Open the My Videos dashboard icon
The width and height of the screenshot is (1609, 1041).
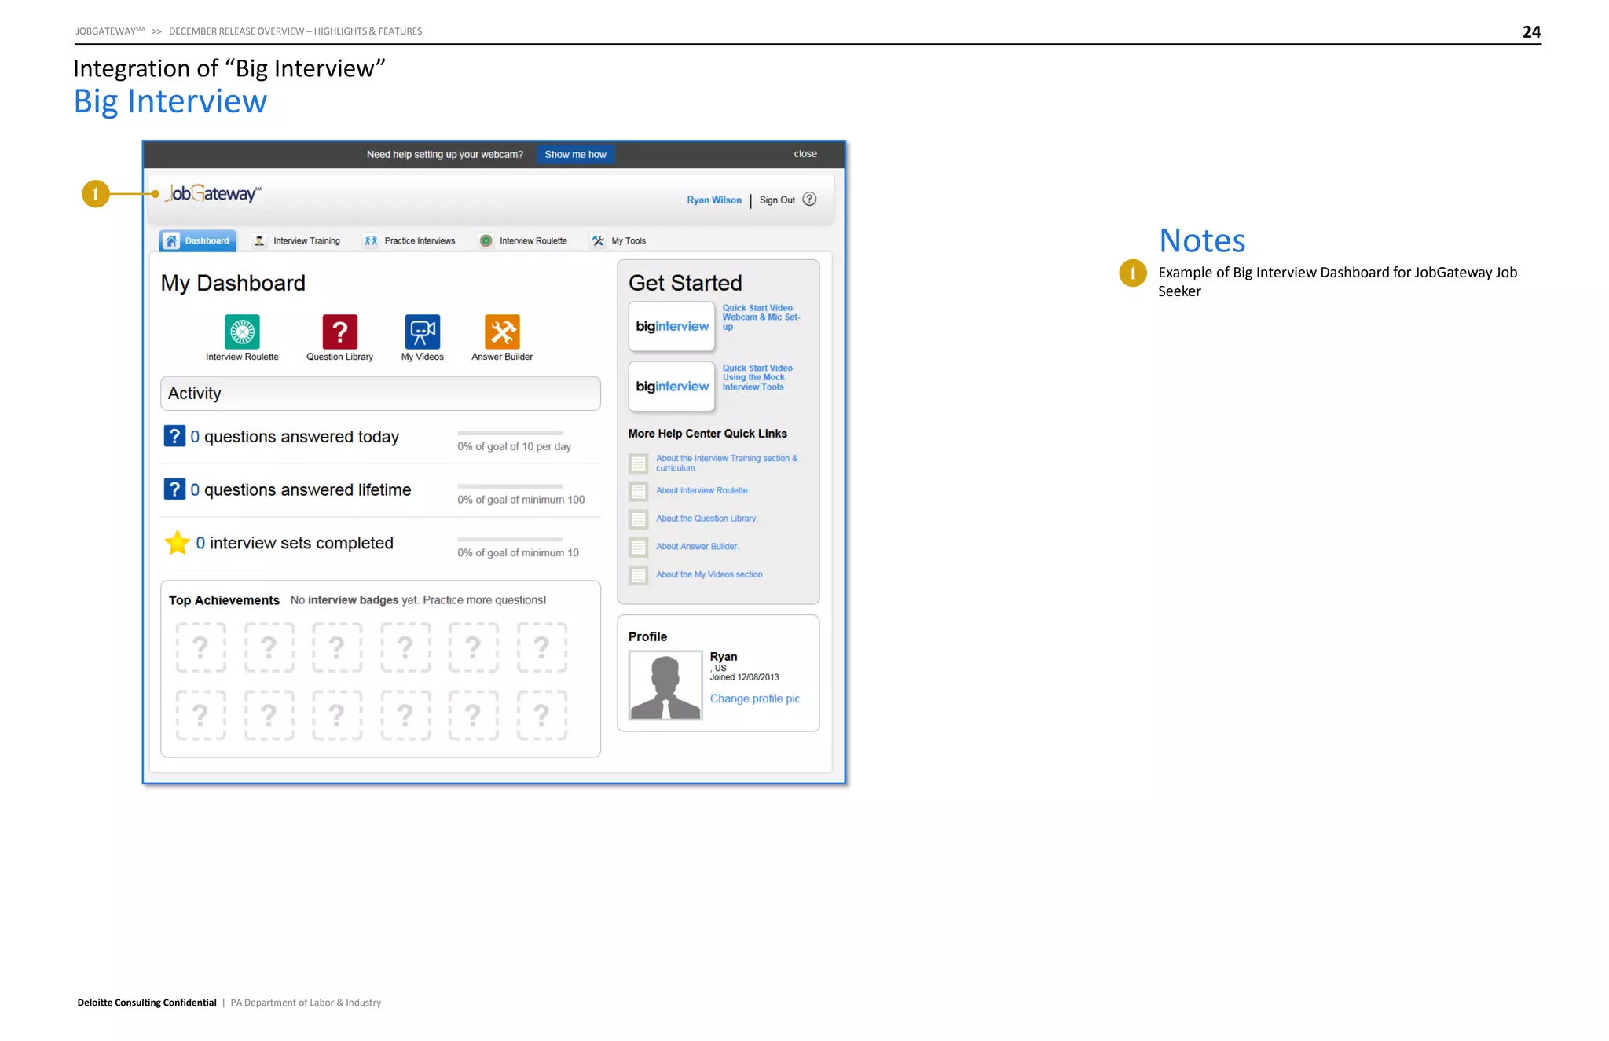tap(422, 332)
